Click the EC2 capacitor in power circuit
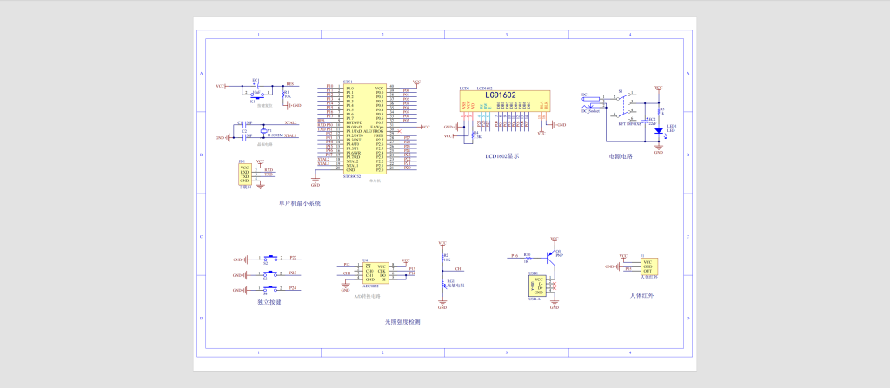 click(x=648, y=118)
